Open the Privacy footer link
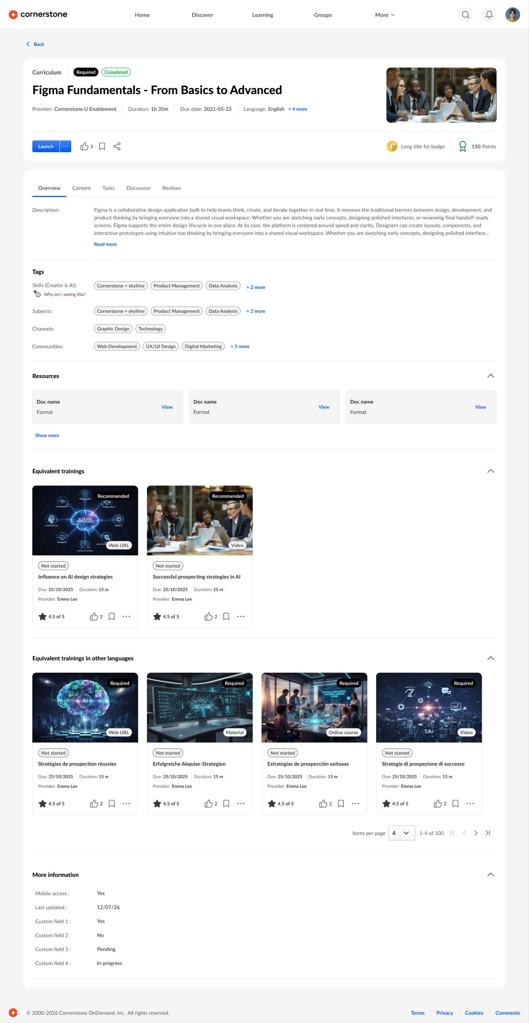This screenshot has width=529, height=1023. click(445, 1013)
